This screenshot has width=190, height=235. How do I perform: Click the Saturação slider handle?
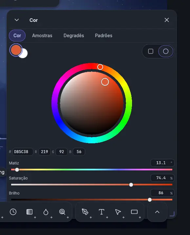(131, 185)
